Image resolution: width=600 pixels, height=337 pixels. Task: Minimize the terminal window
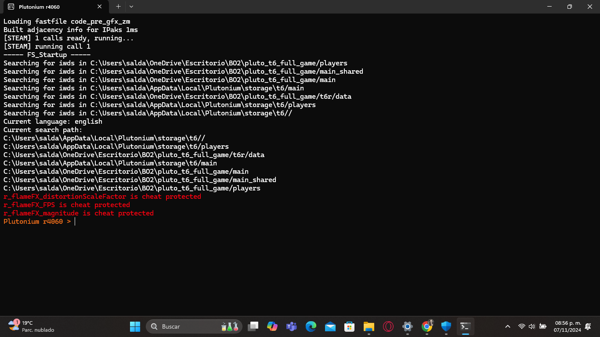(x=549, y=7)
